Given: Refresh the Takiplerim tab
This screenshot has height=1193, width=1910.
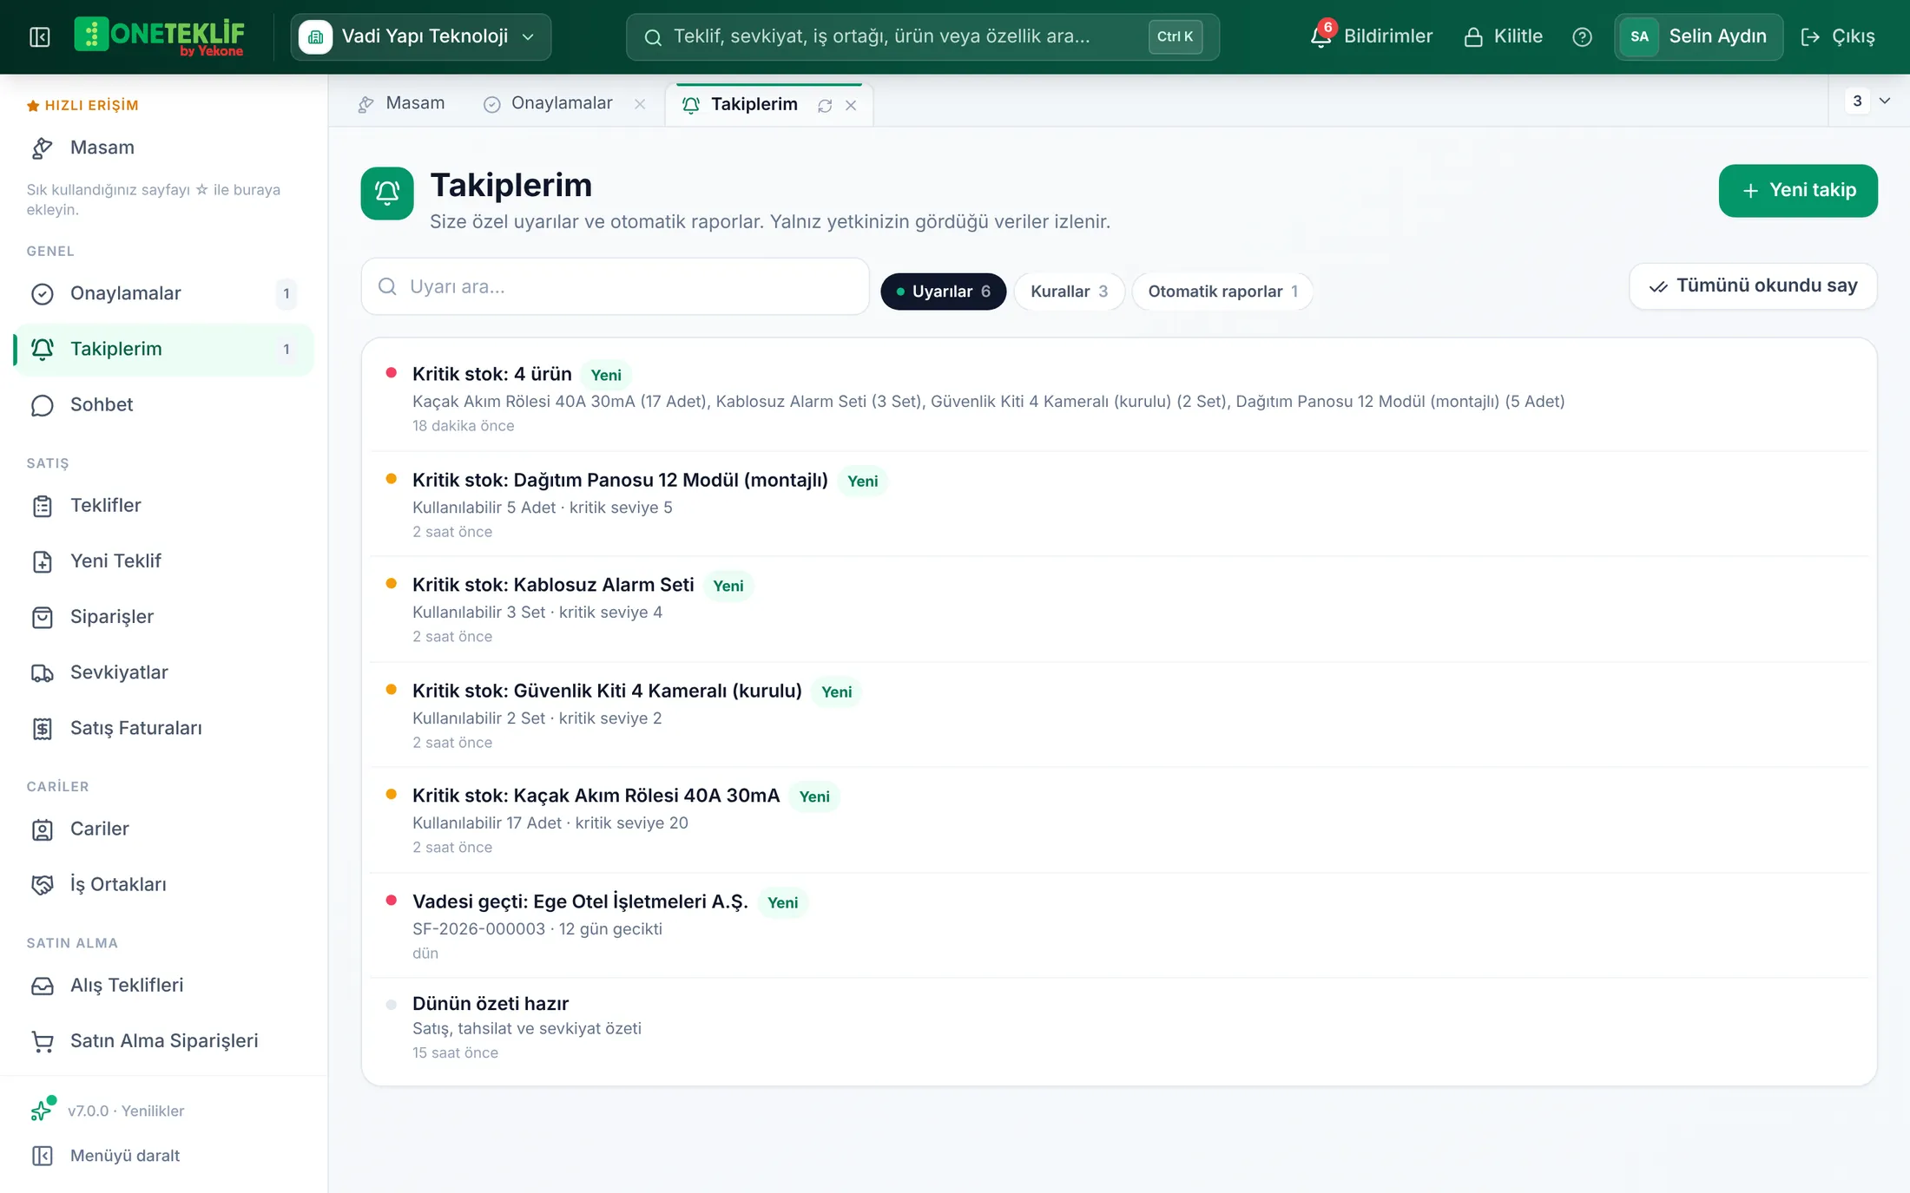Looking at the screenshot, I should pos(825,105).
